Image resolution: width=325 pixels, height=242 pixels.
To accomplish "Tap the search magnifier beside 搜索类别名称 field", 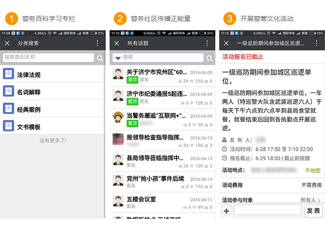I will 100,58.
